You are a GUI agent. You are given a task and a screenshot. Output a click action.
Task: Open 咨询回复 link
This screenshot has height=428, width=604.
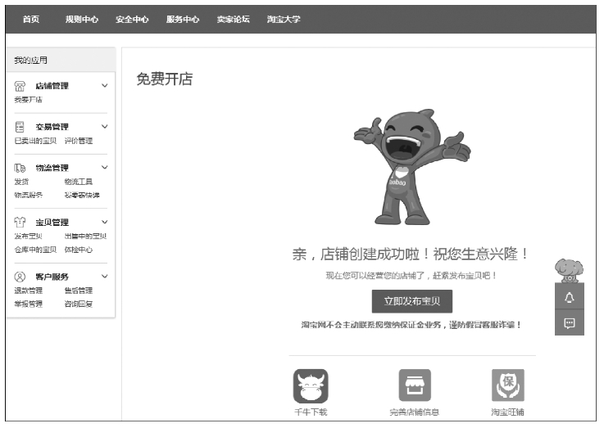[x=79, y=304]
